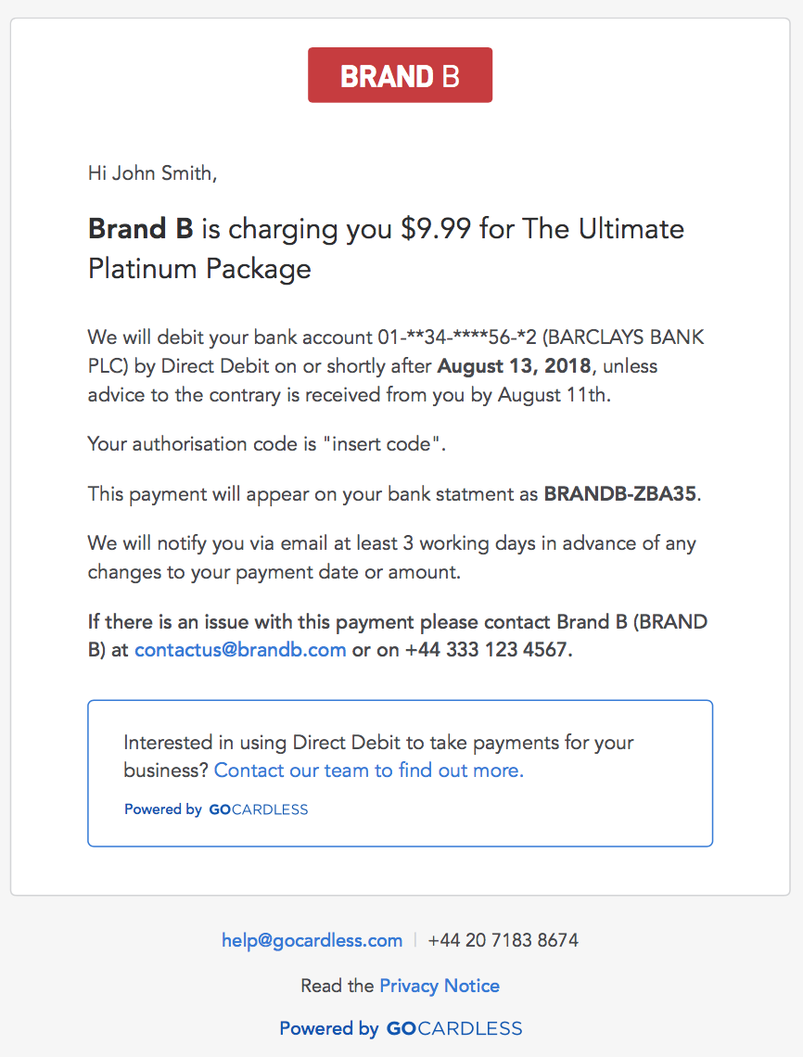
Task: Click the GoCardless logo inside the blue box
Action: (258, 809)
